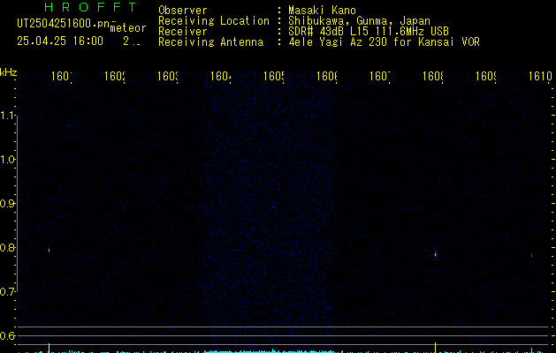Click the '2 ..' count beside the date

coord(132,41)
